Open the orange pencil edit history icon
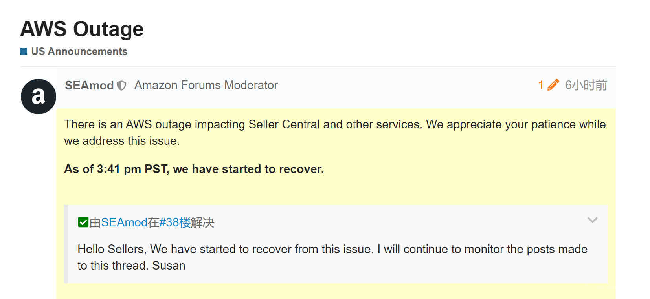 pyautogui.click(x=553, y=85)
